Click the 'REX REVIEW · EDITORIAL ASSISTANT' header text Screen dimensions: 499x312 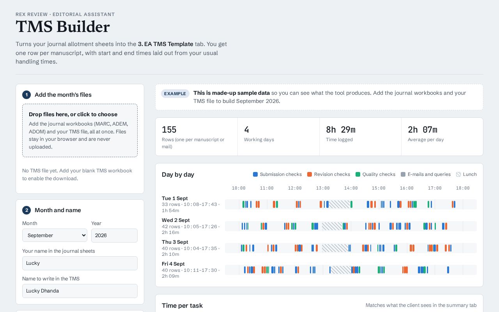(x=65, y=14)
